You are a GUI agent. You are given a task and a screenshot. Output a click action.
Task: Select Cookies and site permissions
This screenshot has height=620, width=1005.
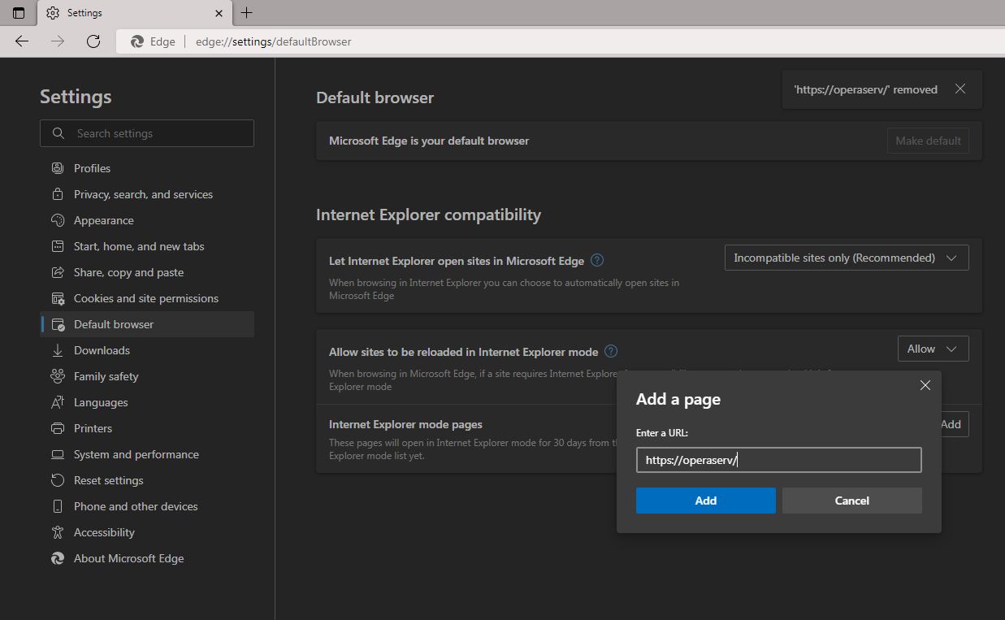(x=147, y=298)
